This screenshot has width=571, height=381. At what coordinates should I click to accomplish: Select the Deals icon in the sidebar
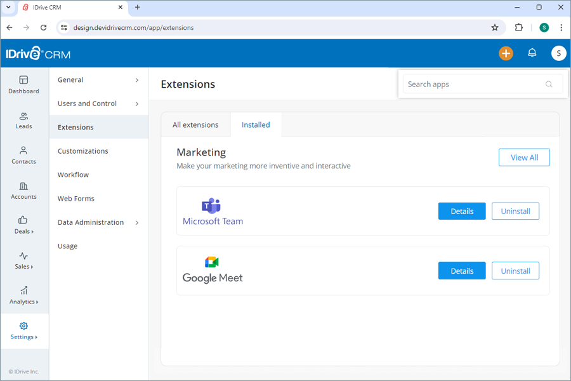coord(24,225)
